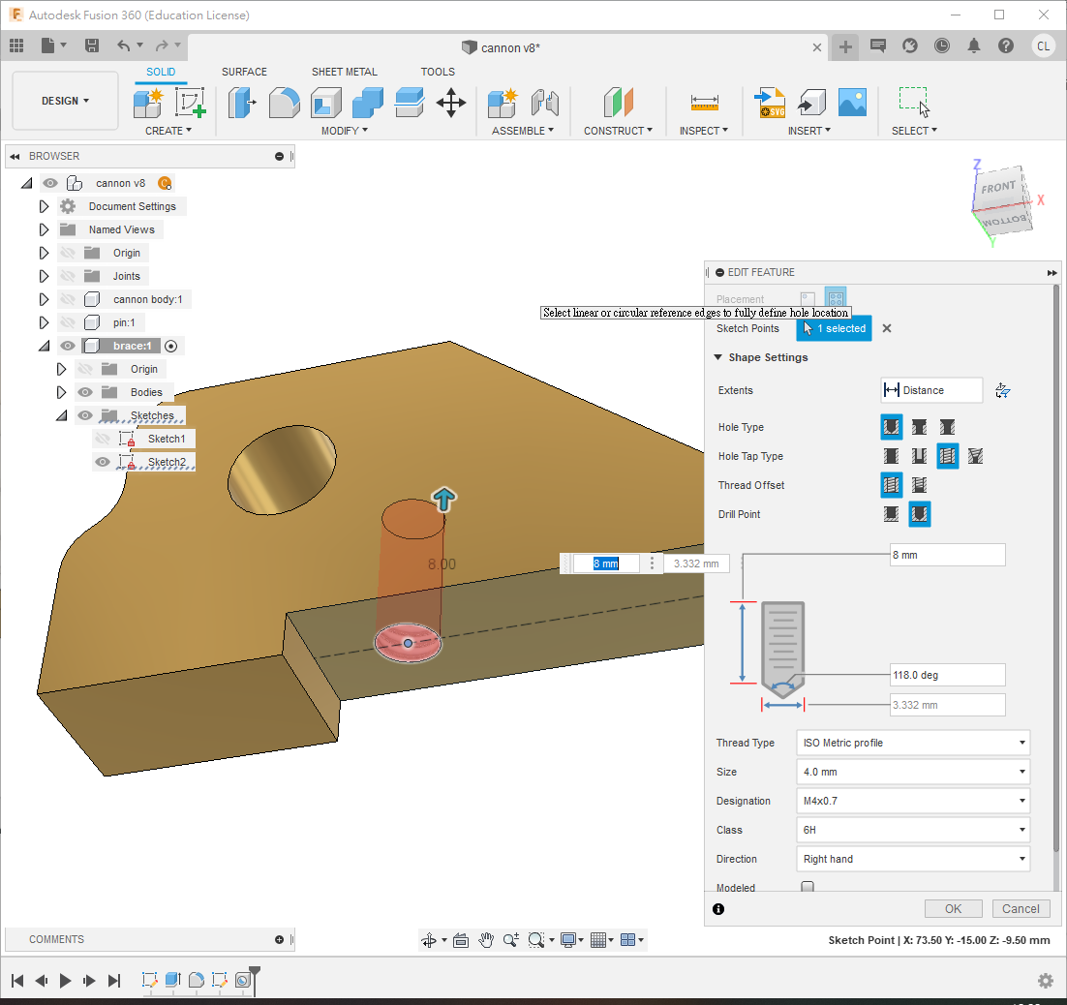The width and height of the screenshot is (1067, 1005).
Task: Click the timeline playhead marker
Action: (x=255, y=970)
